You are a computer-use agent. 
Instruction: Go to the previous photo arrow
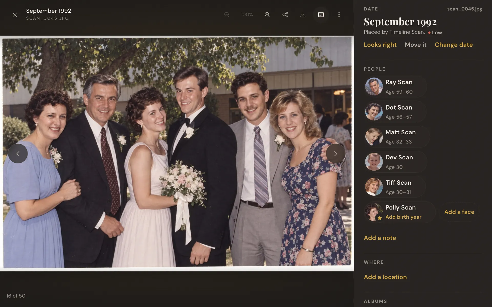[18, 153]
